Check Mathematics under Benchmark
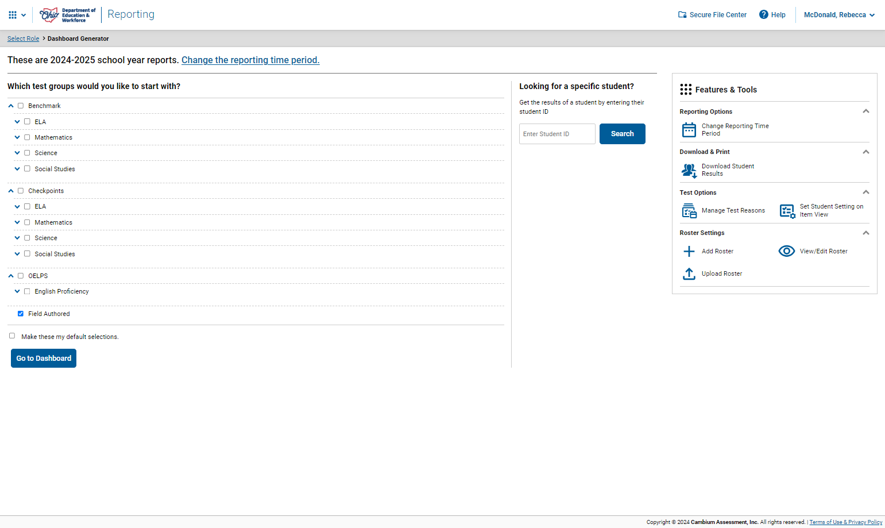 [x=27, y=137]
